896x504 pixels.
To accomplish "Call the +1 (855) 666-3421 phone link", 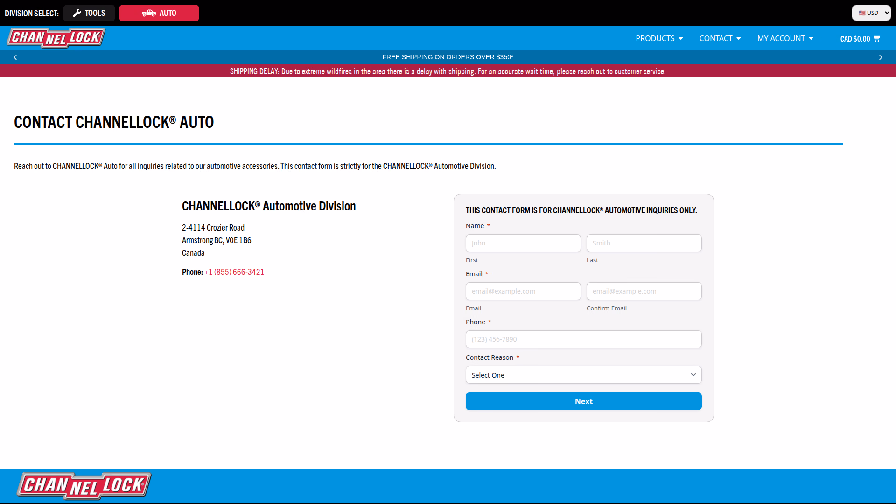I will click(234, 272).
